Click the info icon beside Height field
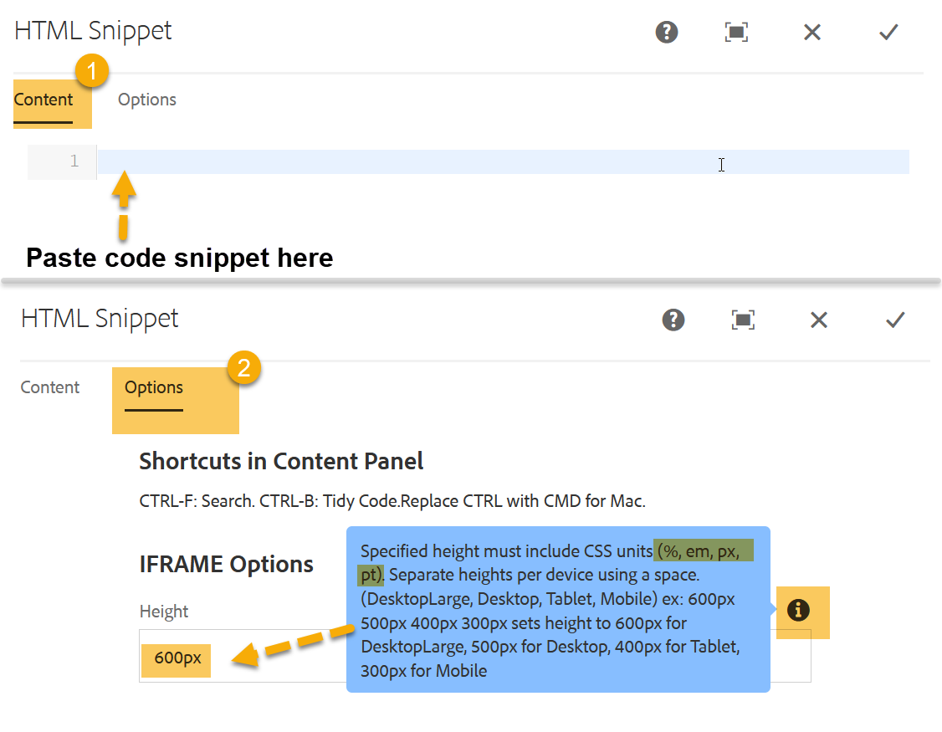Image resolution: width=942 pixels, height=732 pixels. (798, 611)
